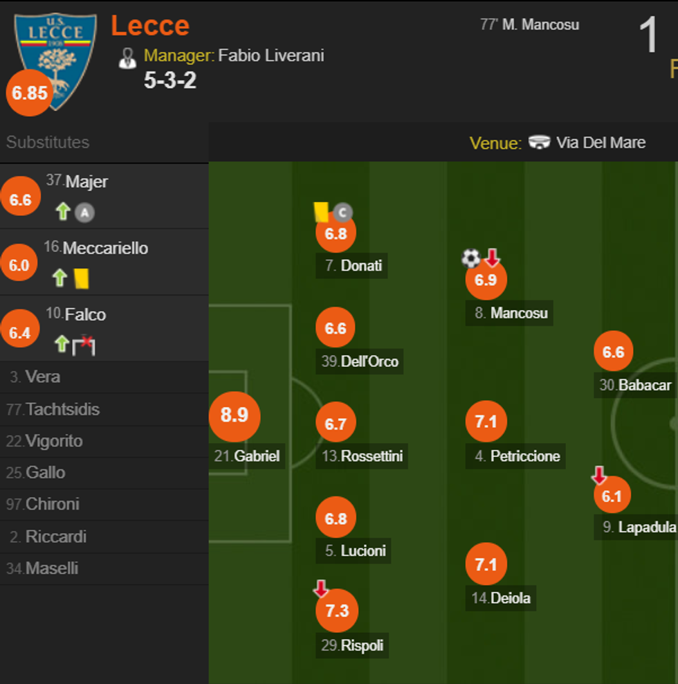Click the yellow card icon above Donati
This screenshot has height=684, width=678.
click(x=320, y=211)
